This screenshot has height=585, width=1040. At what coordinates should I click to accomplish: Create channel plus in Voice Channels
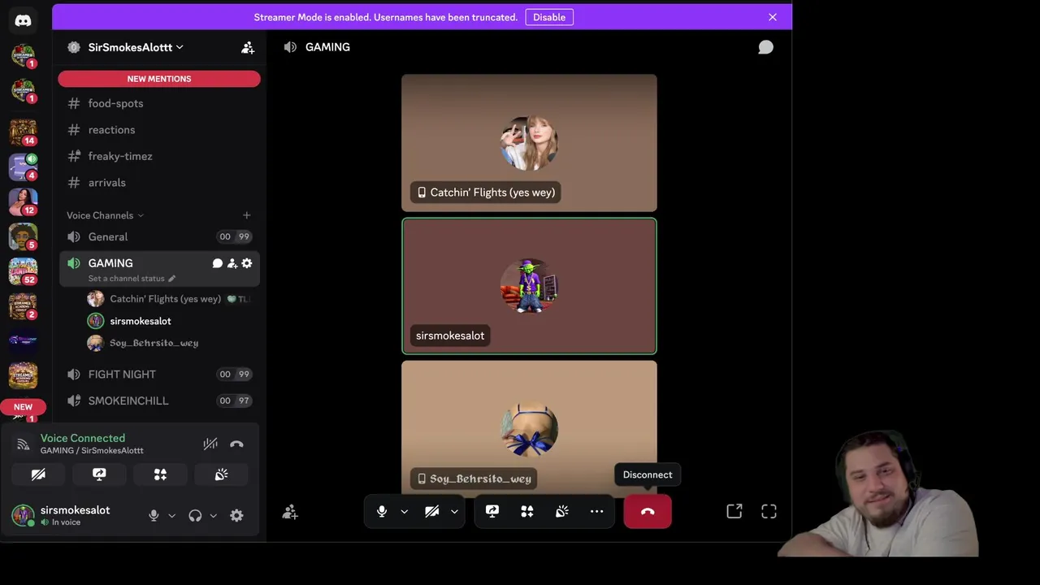click(x=247, y=215)
